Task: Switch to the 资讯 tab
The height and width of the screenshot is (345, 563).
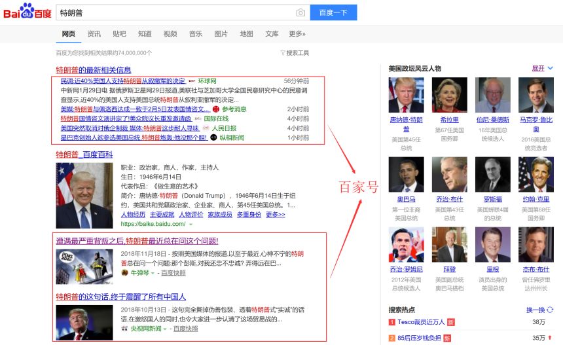Action: tap(94, 34)
